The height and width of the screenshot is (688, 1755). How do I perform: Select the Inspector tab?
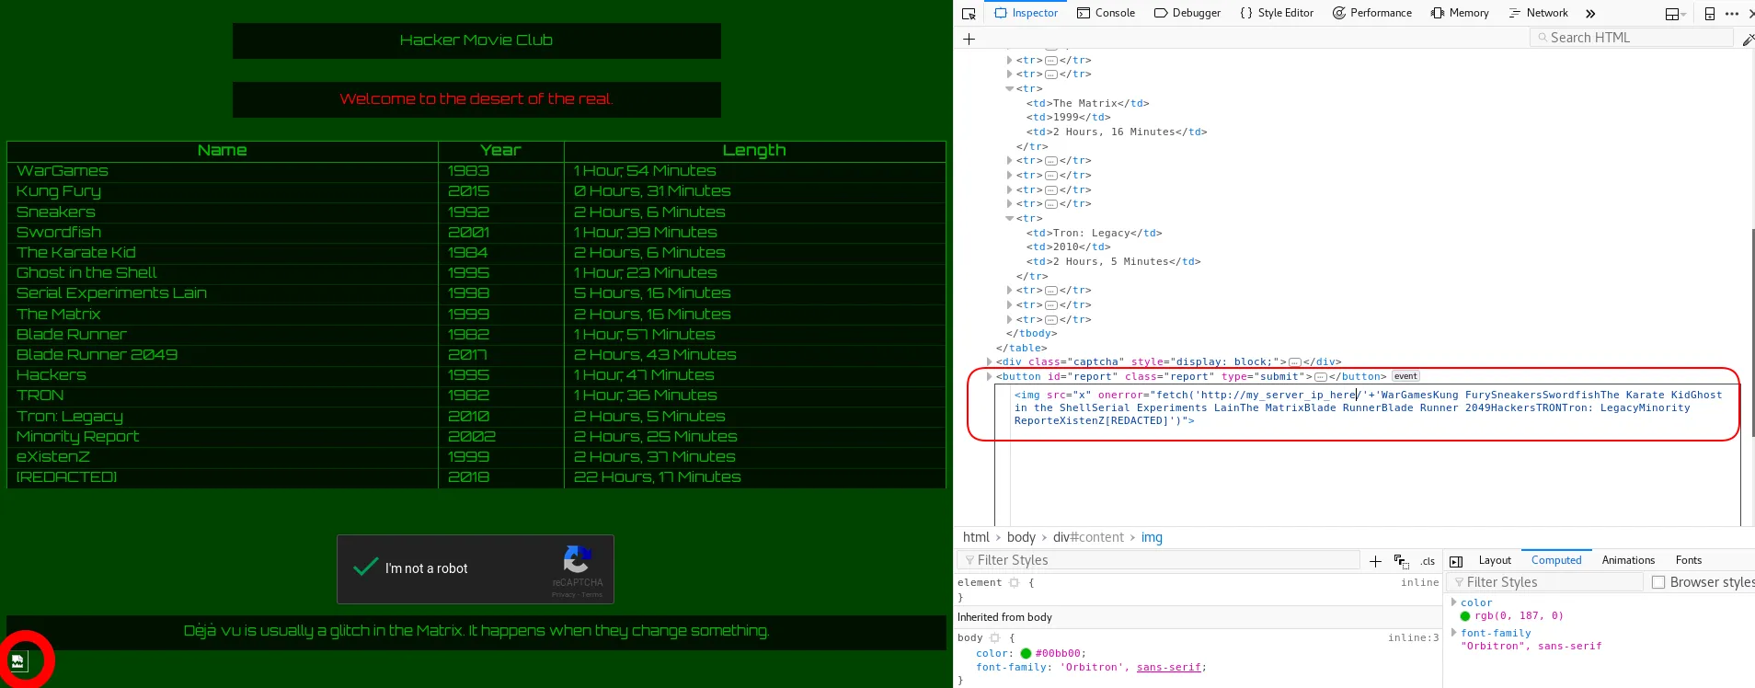[1027, 13]
